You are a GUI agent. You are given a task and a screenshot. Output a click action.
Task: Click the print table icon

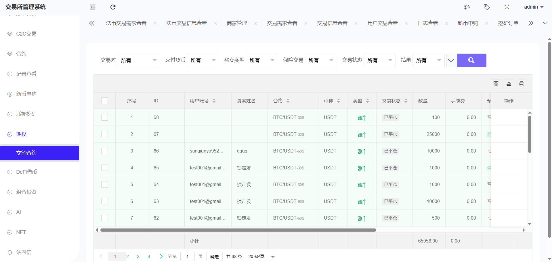coord(521,84)
